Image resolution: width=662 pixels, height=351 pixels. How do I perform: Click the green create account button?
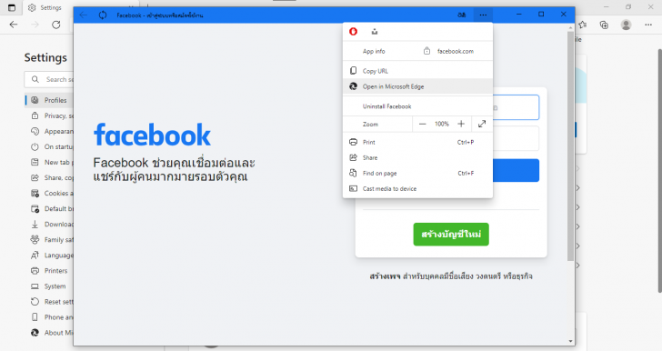[451, 235]
